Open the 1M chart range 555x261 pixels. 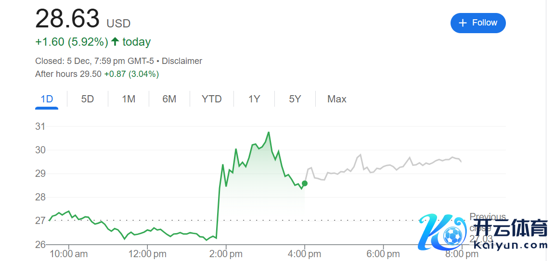pos(129,99)
